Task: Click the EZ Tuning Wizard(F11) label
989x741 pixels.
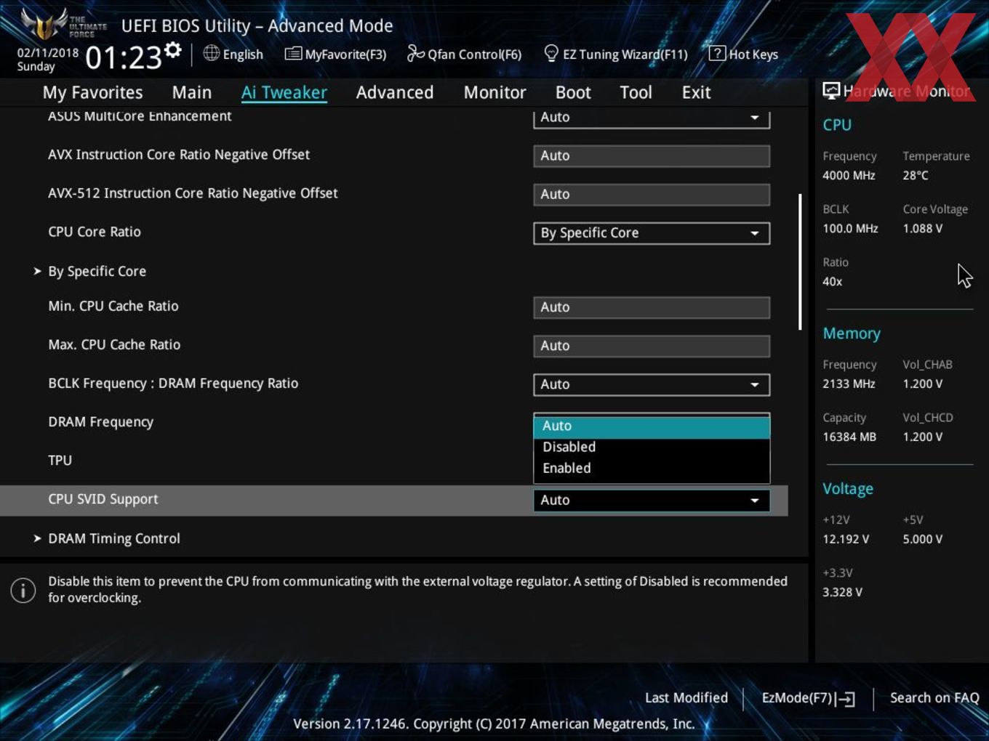Action: tap(625, 54)
